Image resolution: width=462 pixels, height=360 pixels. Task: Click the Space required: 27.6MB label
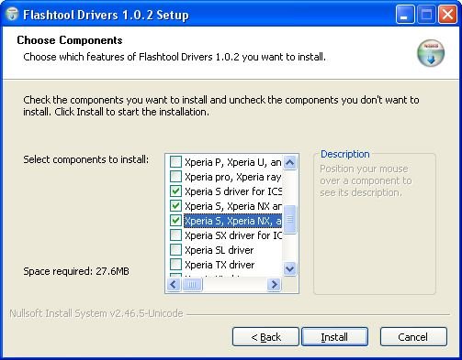click(76, 271)
